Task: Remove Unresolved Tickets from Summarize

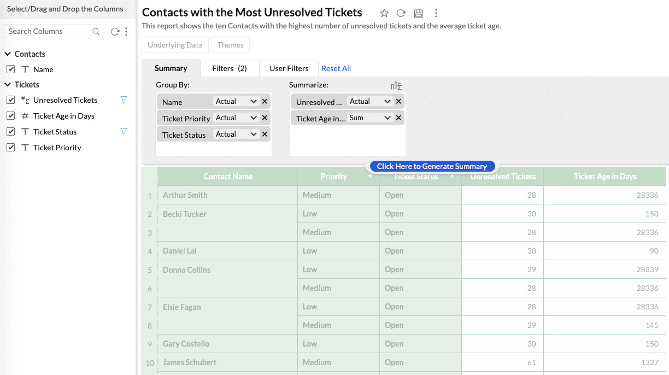Action: pyautogui.click(x=398, y=102)
